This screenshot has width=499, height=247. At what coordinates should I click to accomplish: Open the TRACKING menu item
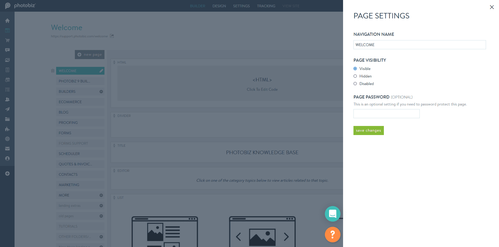pyautogui.click(x=266, y=6)
